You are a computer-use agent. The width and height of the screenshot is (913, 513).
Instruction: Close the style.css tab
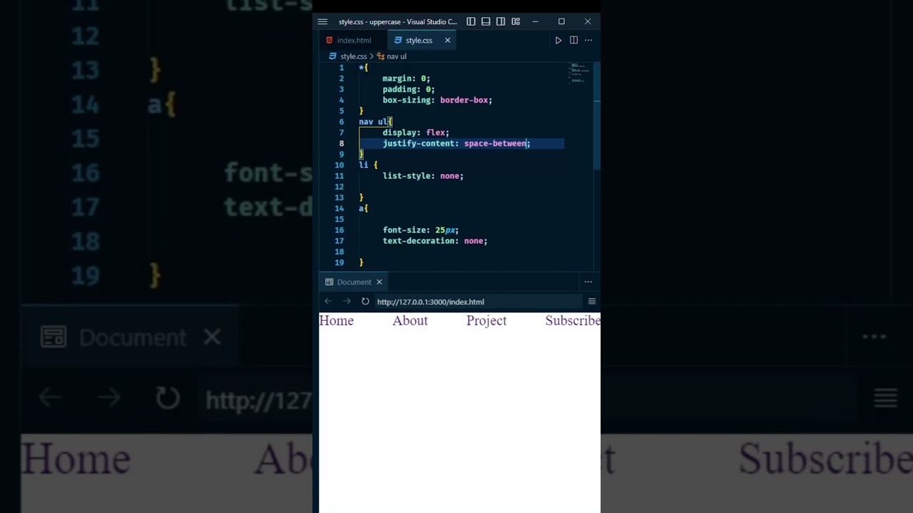[x=448, y=41]
